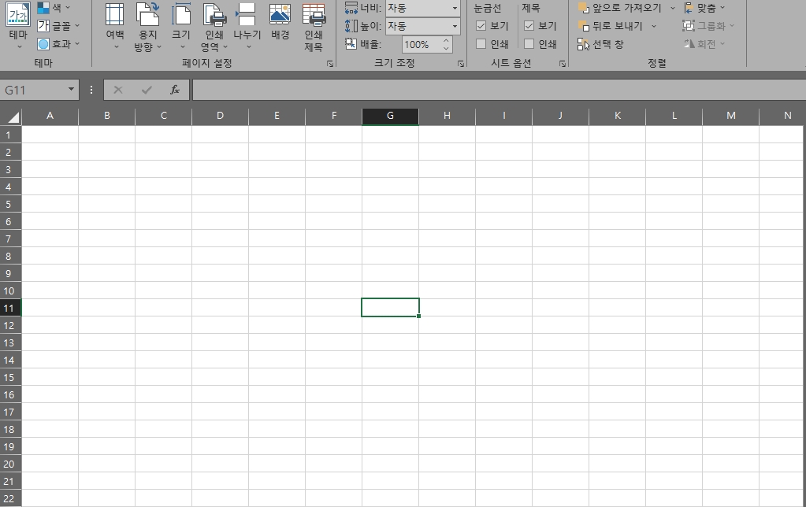
Task: Decrease the 배율 scale spinner
Action: point(446,48)
